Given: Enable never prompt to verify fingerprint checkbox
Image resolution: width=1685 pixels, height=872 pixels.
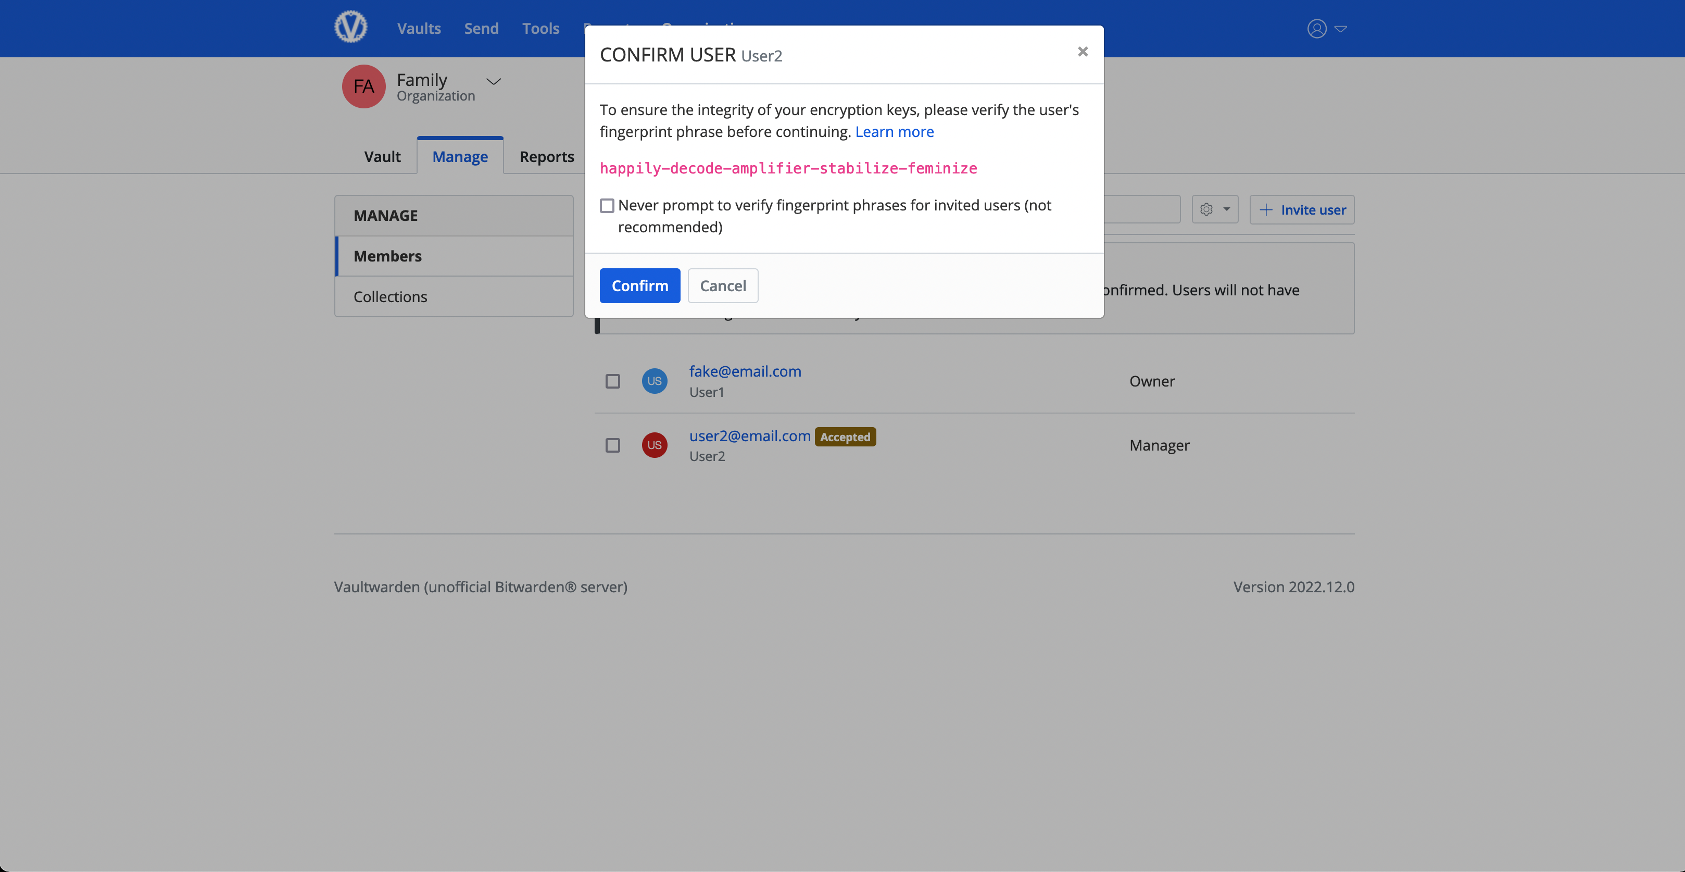Looking at the screenshot, I should pyautogui.click(x=607, y=206).
